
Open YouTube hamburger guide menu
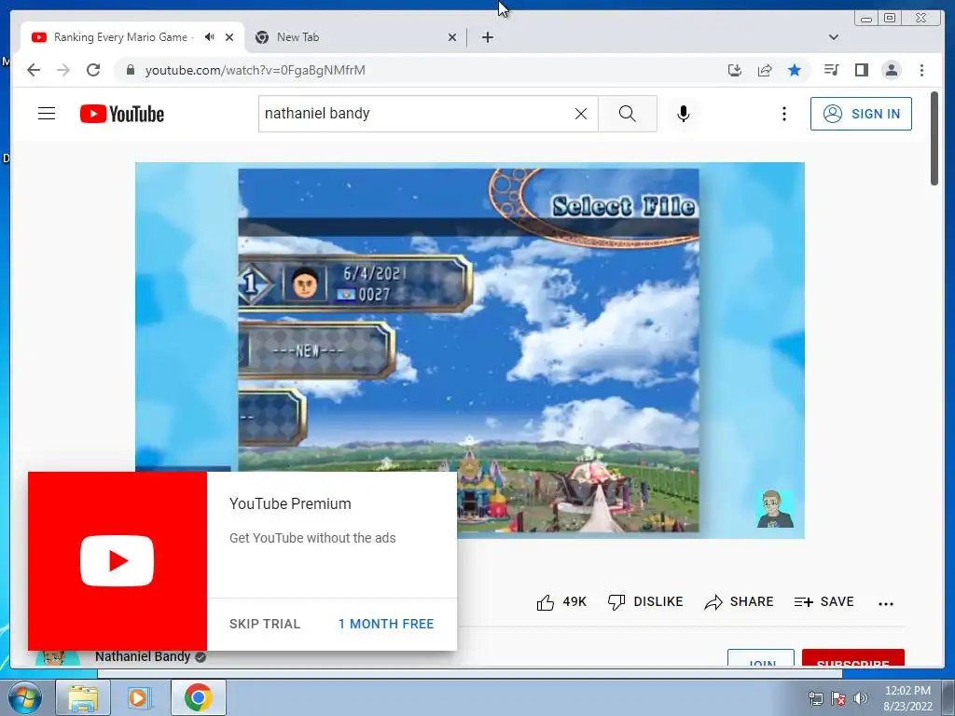tap(47, 113)
